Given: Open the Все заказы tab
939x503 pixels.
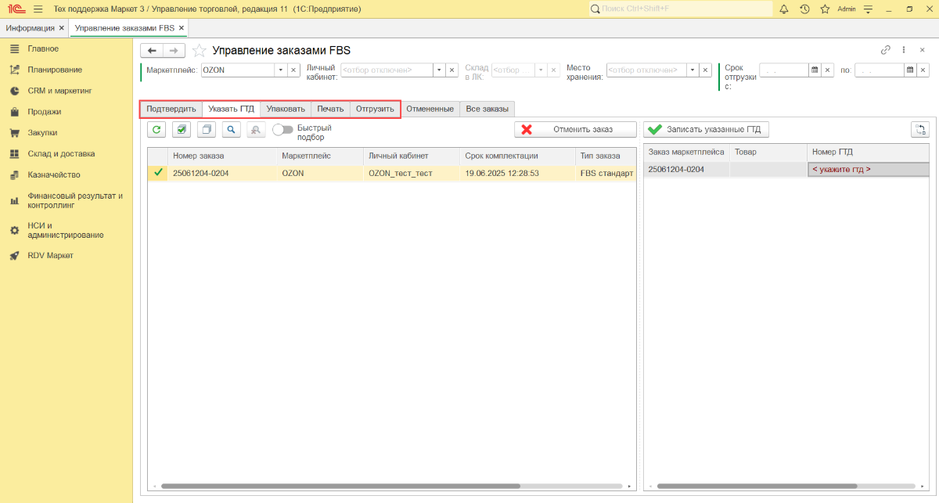Looking at the screenshot, I should 487,109.
